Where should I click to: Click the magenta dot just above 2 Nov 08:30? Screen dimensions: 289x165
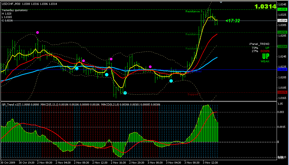(x=83, y=61)
